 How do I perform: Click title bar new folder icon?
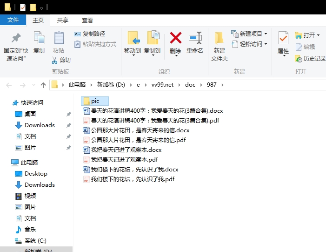click(33, 8)
